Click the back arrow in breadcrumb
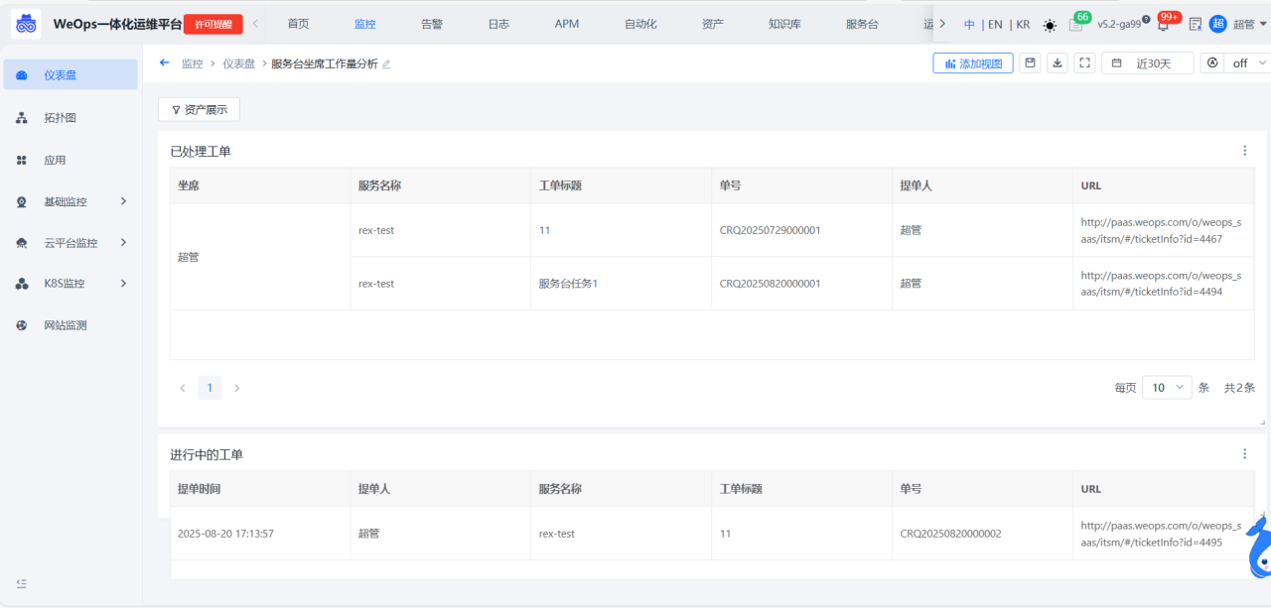 point(165,63)
